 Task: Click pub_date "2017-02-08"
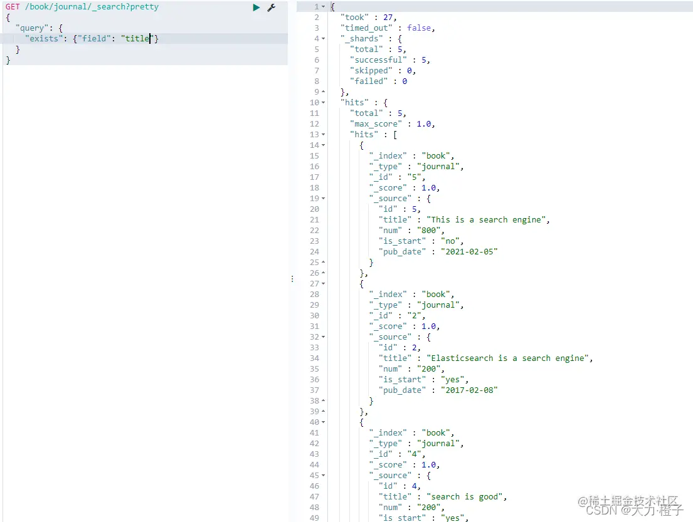pyautogui.click(x=469, y=390)
